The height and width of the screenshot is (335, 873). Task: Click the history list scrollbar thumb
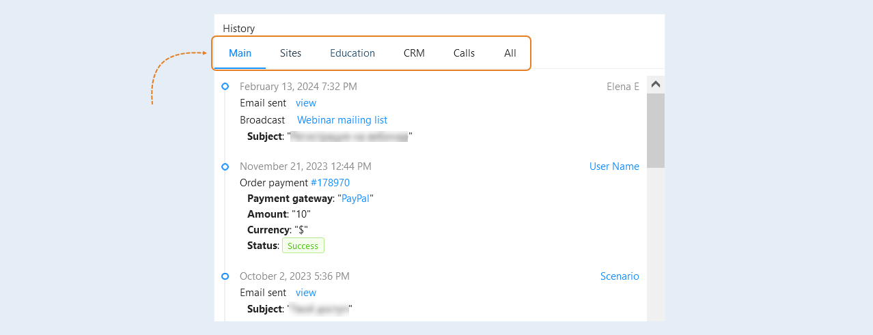[656, 130]
